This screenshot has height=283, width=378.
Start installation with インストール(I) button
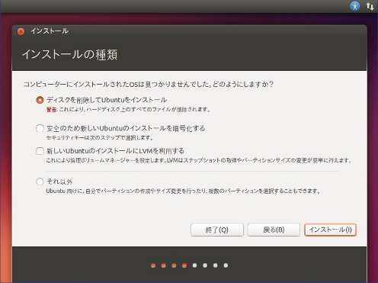330,230
